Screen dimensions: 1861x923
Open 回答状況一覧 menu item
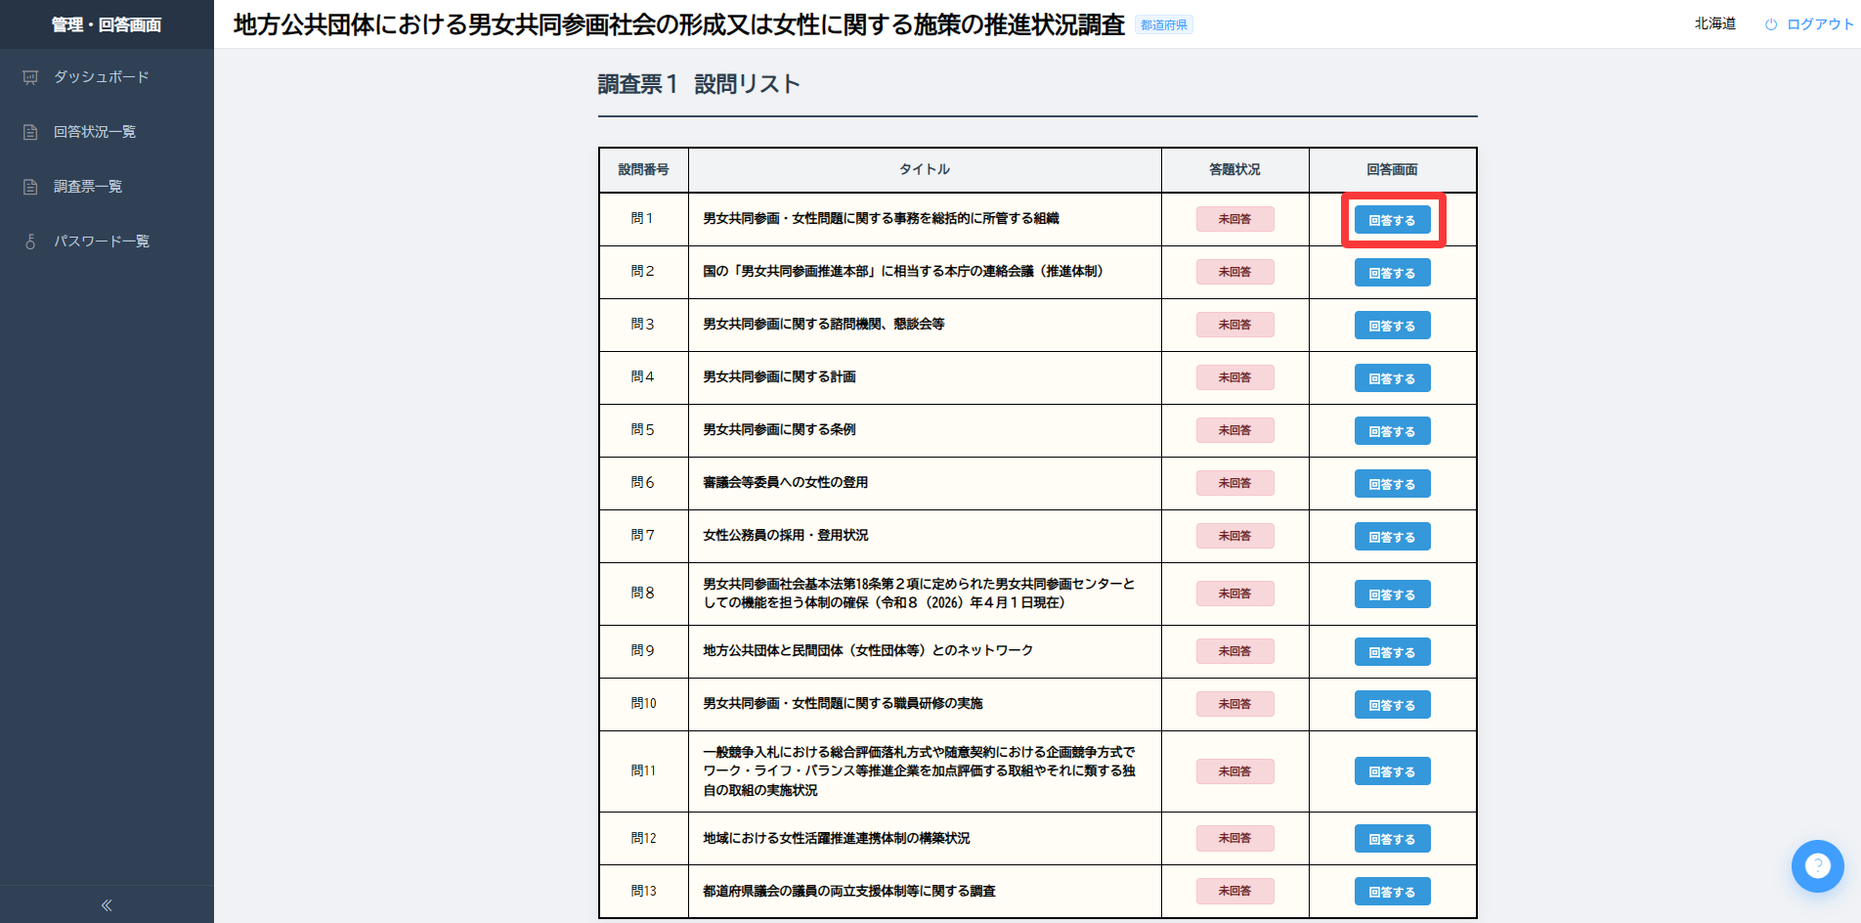(107, 132)
